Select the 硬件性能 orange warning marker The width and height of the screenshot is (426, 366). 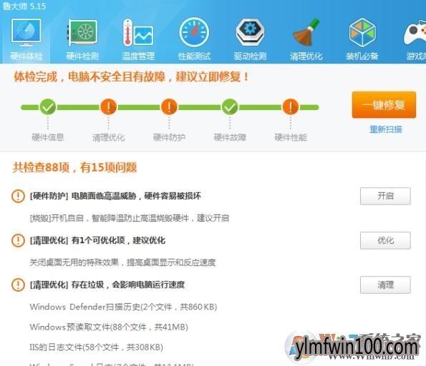tap(291, 107)
